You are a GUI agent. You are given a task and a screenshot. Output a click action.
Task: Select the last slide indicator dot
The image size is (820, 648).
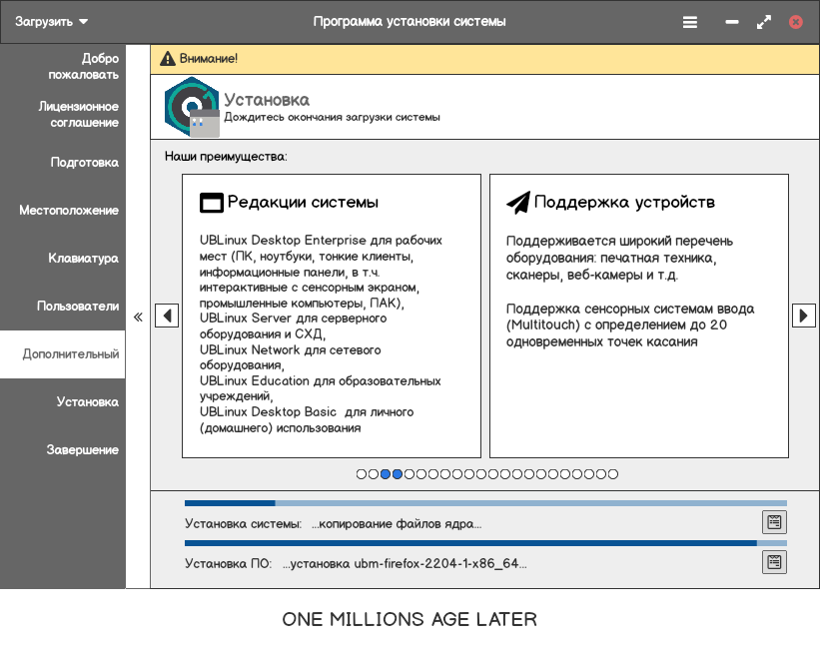coord(613,474)
